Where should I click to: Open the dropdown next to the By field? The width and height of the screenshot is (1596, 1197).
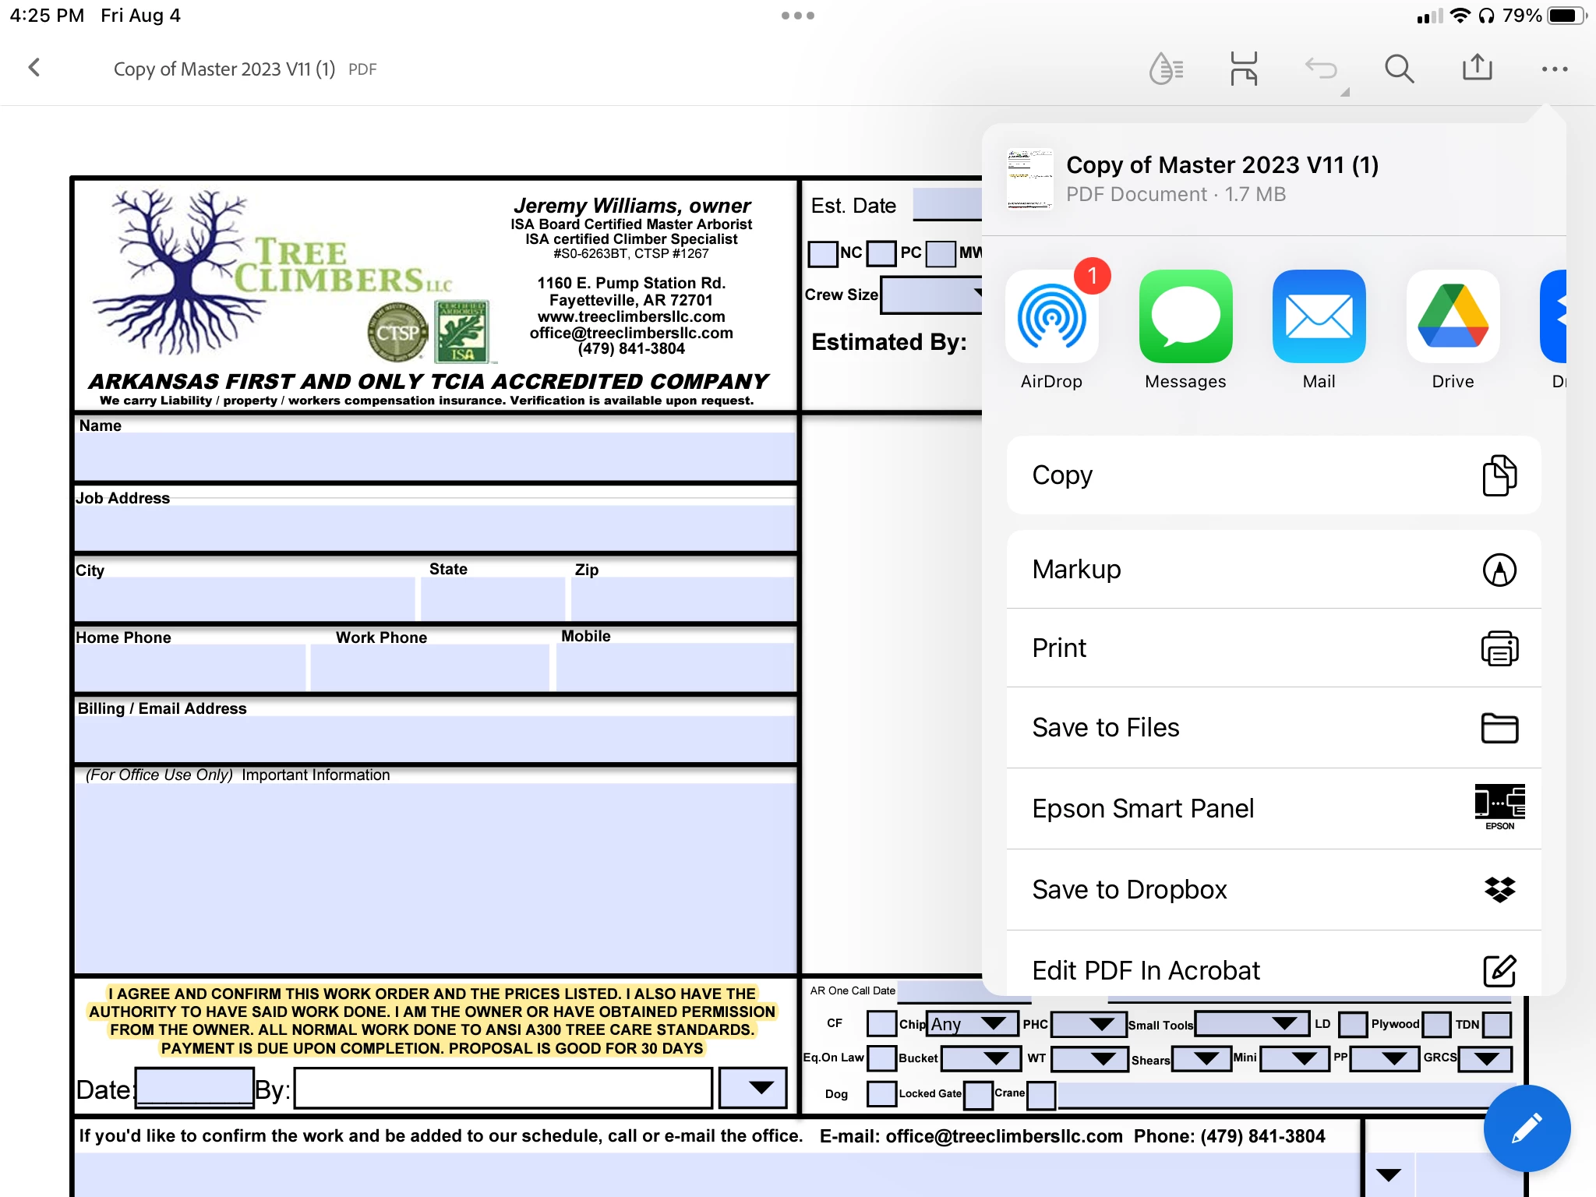coord(753,1087)
